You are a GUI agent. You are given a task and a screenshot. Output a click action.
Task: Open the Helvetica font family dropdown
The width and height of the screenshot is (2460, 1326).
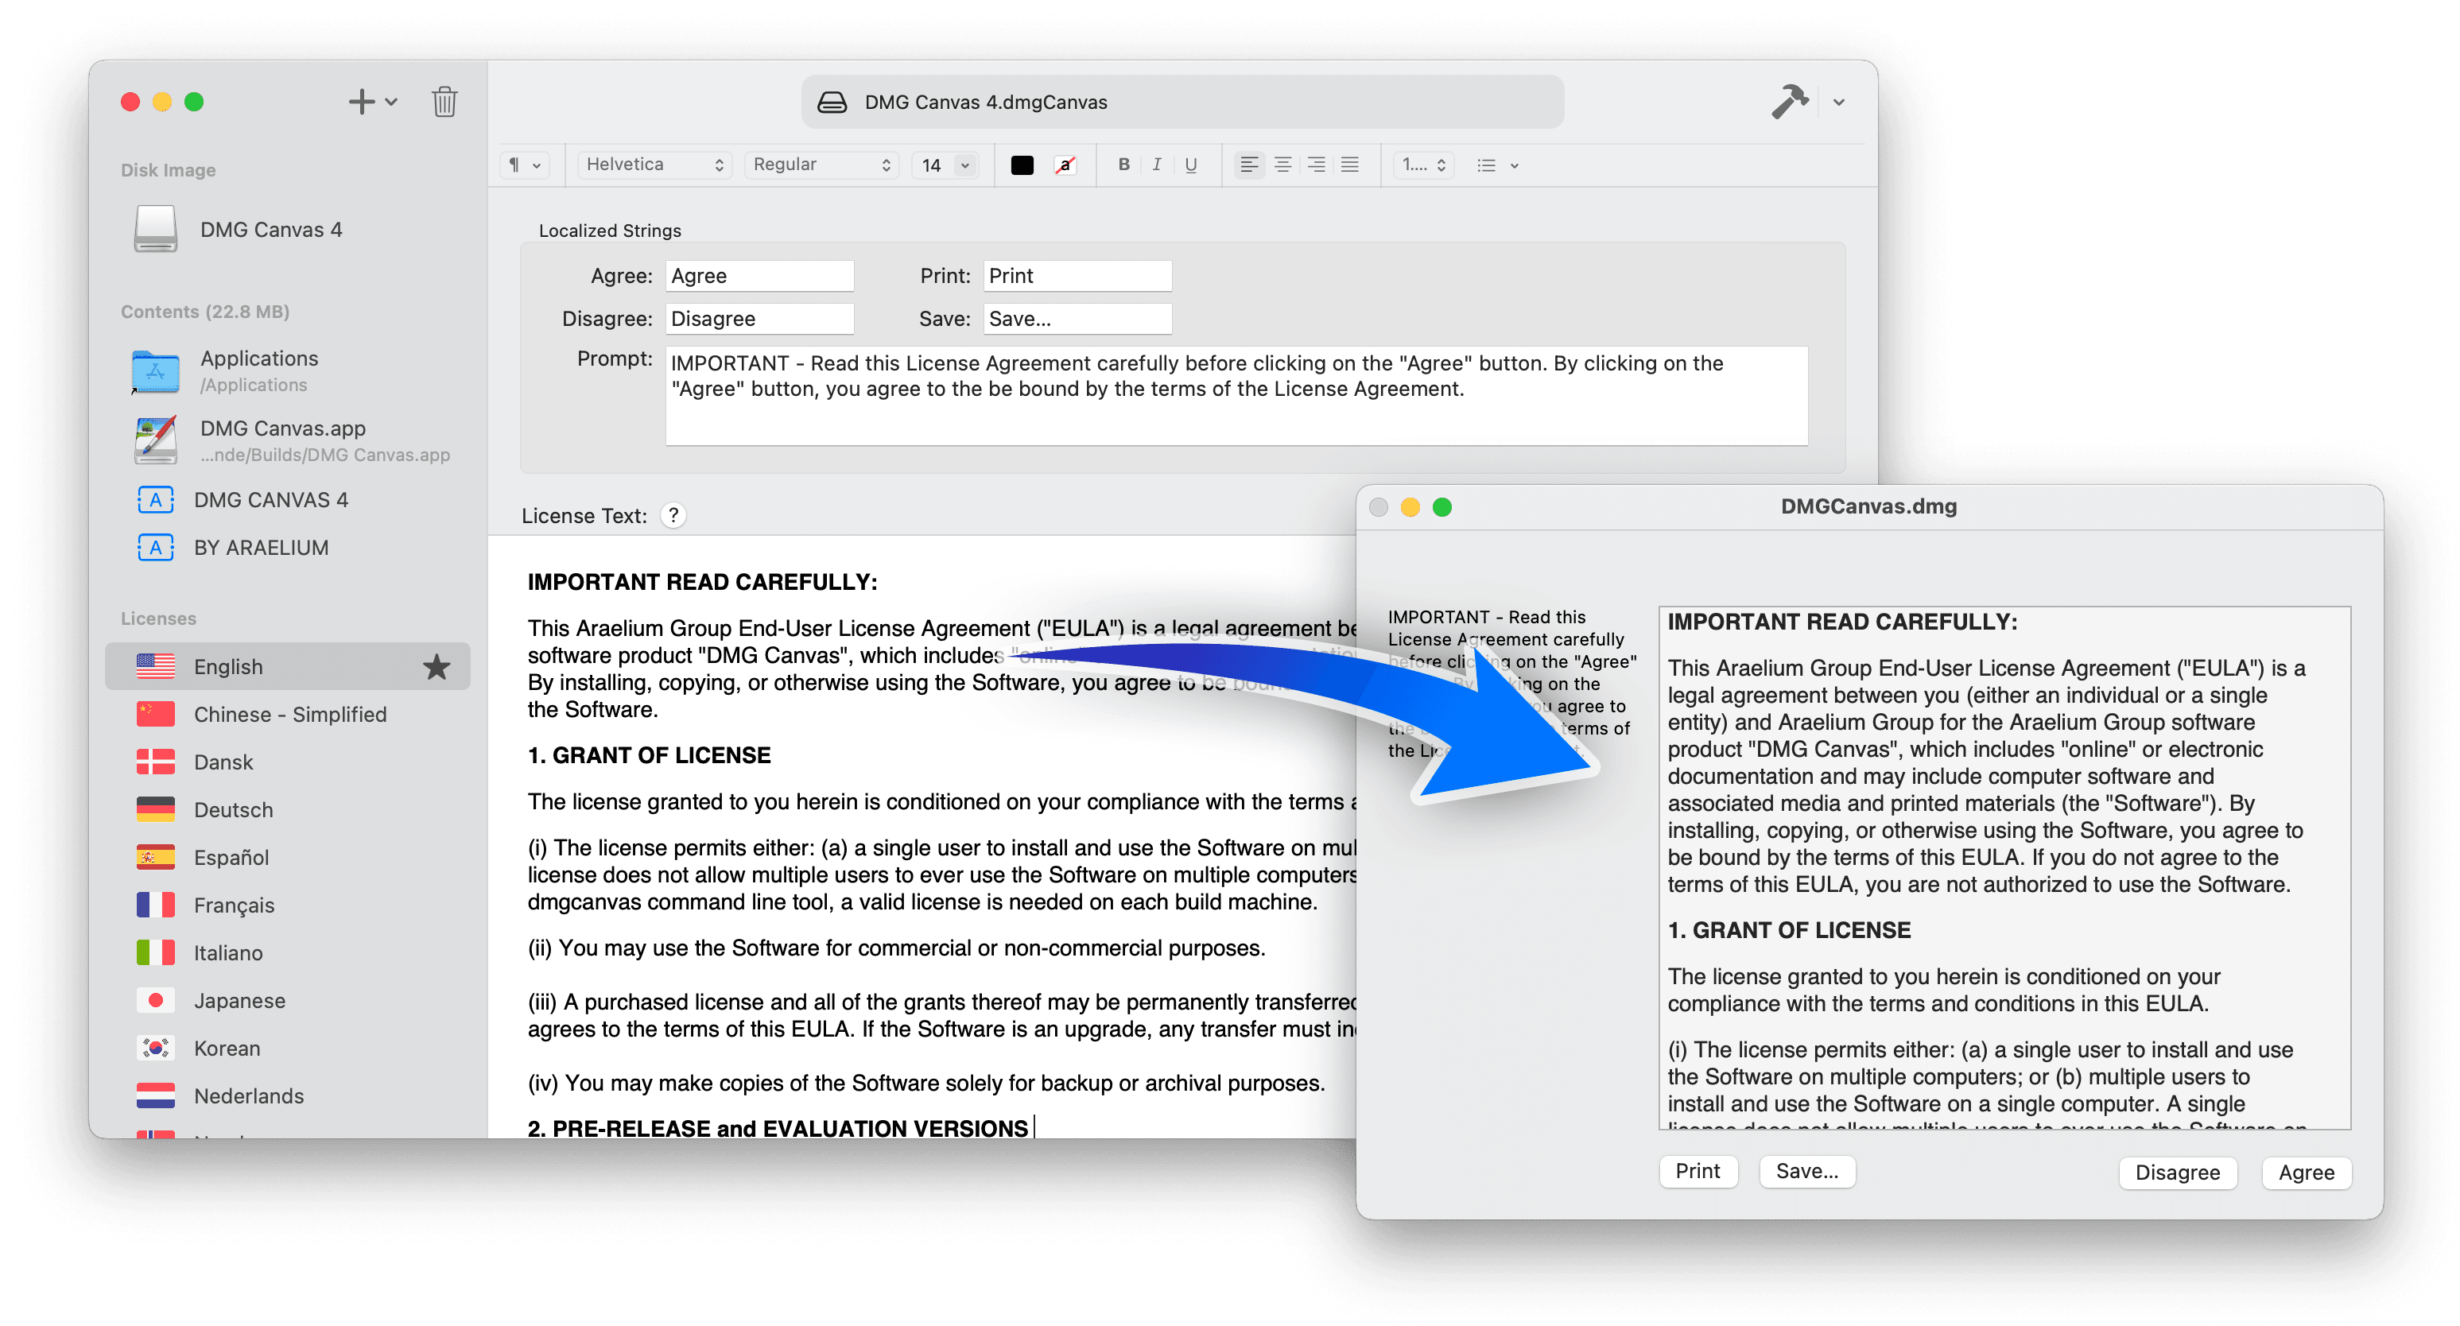click(x=654, y=165)
